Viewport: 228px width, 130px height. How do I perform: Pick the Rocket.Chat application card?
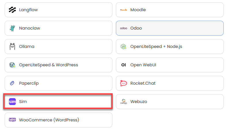pos(170,83)
